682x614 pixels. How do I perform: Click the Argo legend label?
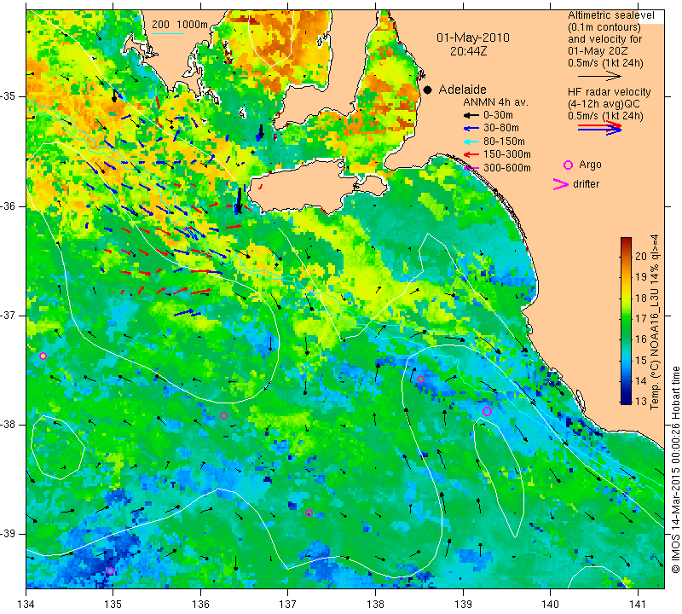[590, 165]
